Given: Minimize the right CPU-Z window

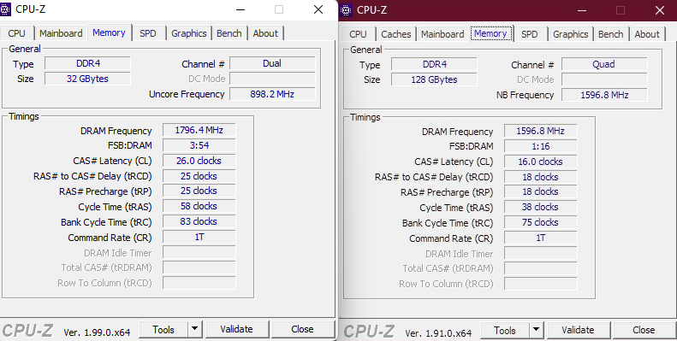Looking at the screenshot, I should (582, 10).
